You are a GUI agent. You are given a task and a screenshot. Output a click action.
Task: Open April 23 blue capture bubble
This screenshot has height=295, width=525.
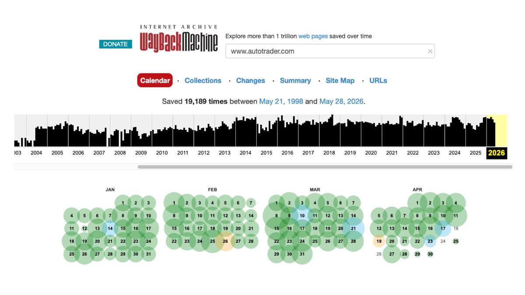pos(430,241)
